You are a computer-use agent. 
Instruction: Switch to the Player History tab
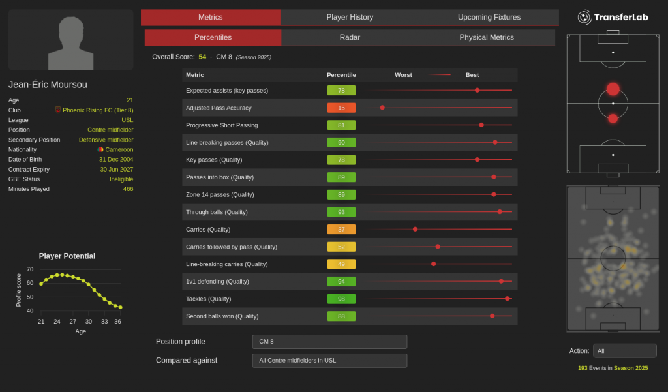(x=350, y=17)
